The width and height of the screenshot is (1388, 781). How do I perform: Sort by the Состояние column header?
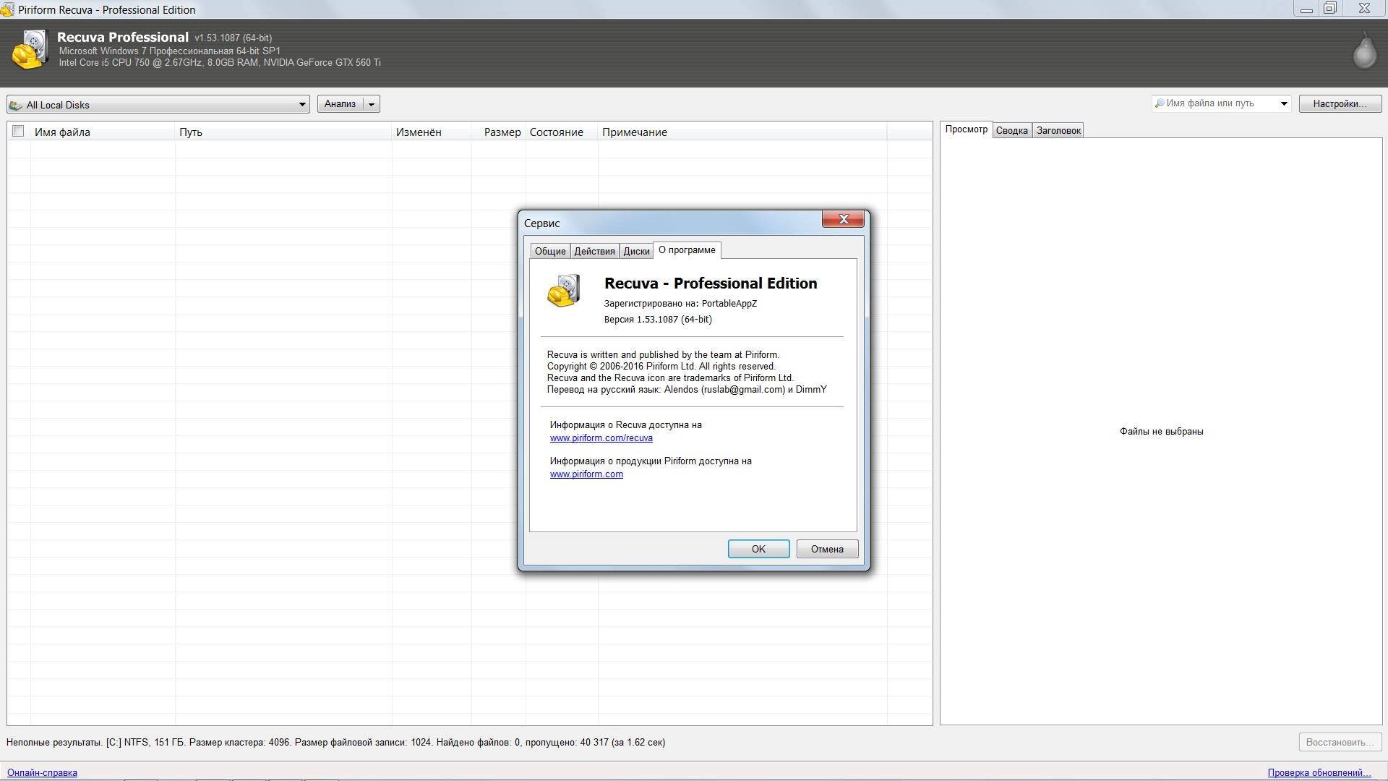(x=562, y=132)
